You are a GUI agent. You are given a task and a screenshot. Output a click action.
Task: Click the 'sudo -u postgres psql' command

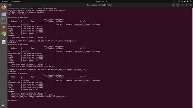[48, 9]
